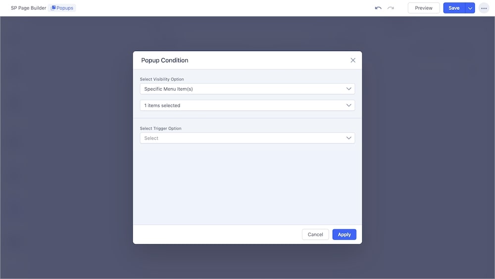
Task: Click the Select Trigger Option label
Action: tap(160, 128)
